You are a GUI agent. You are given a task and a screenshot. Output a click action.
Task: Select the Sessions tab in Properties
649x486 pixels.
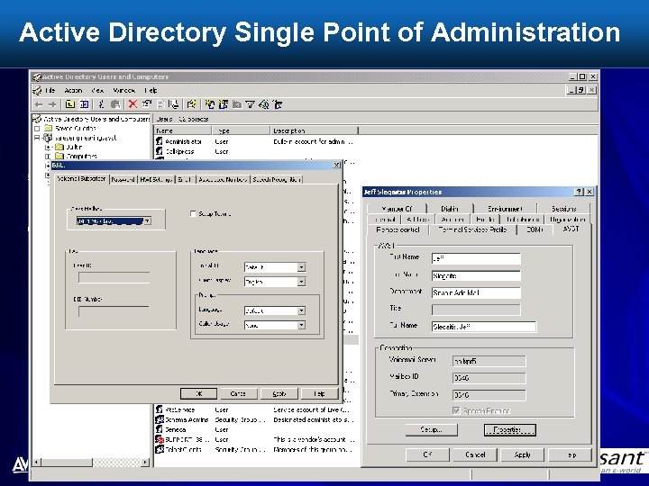563,209
